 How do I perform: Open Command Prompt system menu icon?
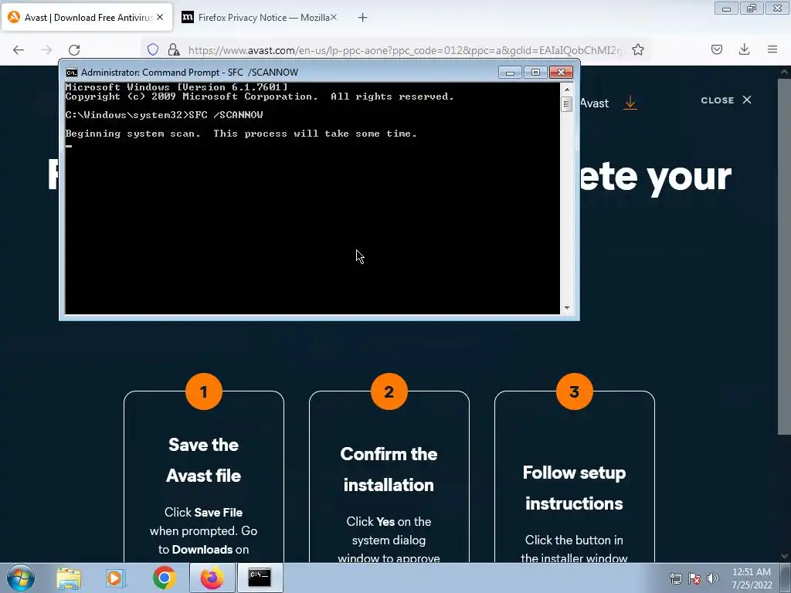(x=72, y=73)
